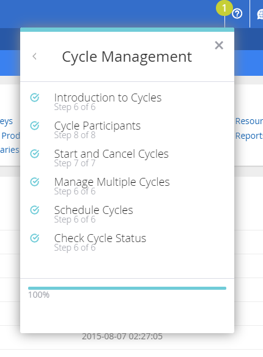This screenshot has width=263, height=357.
Task: Click checkmark icon beside Introduction to Cycles
Action: (35, 97)
